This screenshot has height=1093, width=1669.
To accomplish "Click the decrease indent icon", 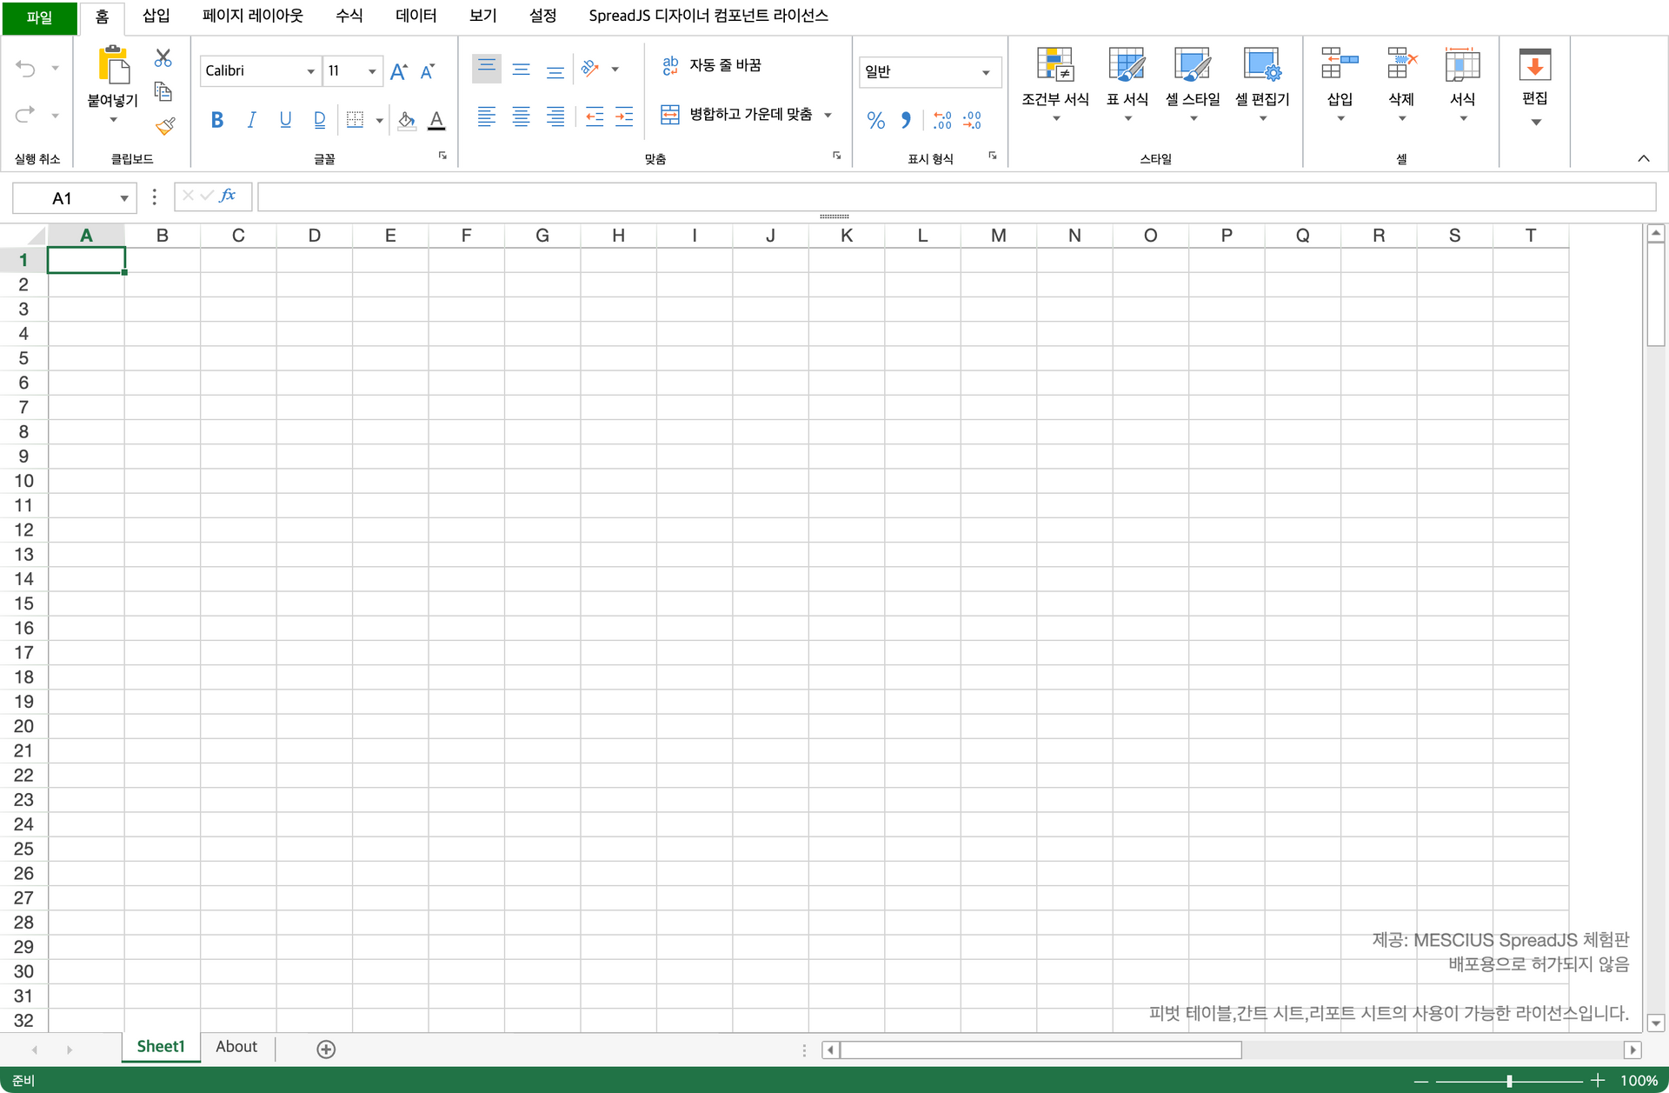I will pyautogui.click(x=595, y=117).
